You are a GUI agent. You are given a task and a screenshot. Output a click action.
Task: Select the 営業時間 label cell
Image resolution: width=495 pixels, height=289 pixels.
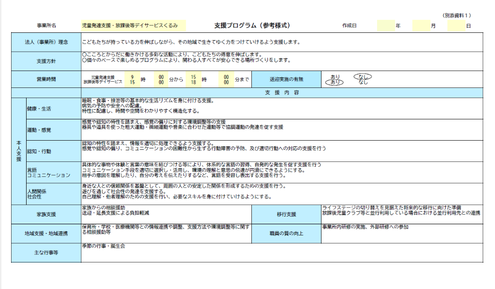pos(46,79)
